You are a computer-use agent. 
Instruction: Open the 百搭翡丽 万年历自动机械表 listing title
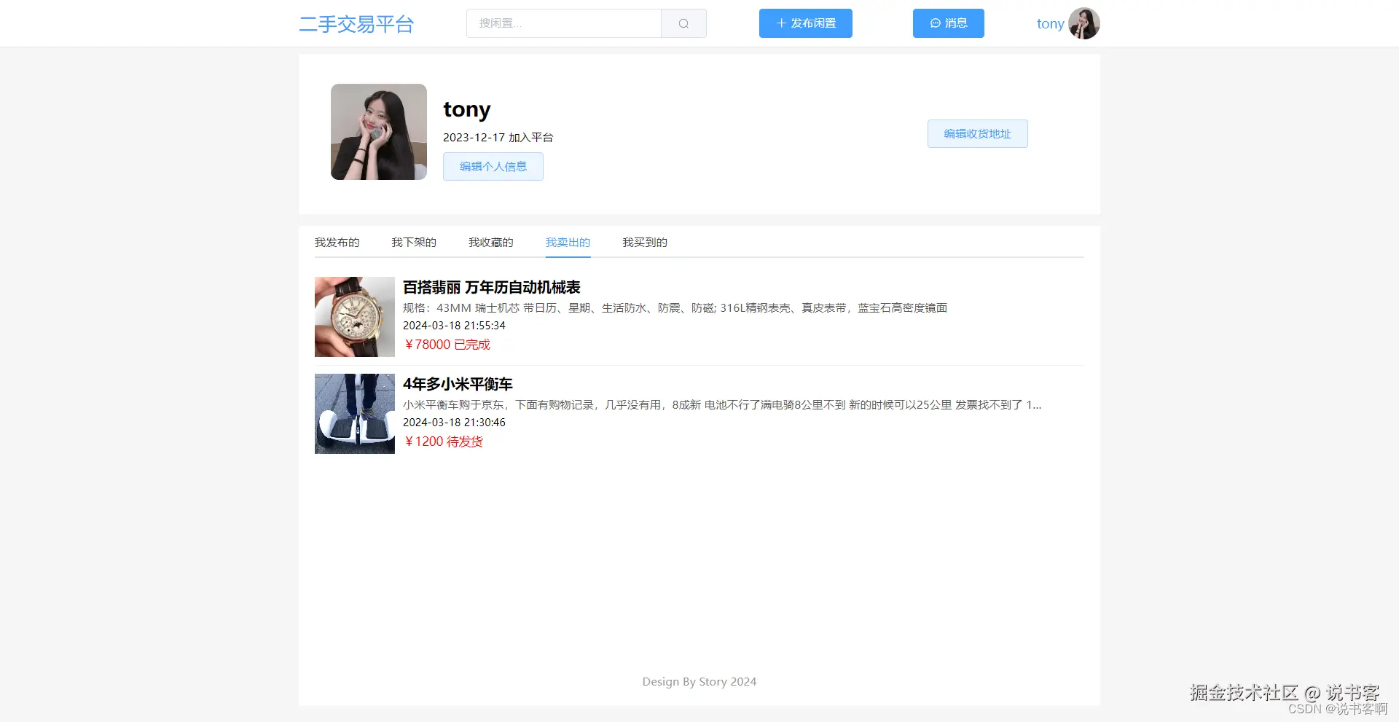[492, 287]
